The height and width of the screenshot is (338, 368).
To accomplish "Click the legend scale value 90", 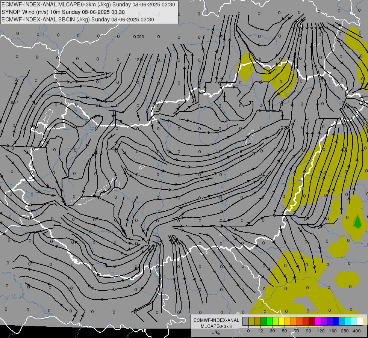I will [x=308, y=331].
